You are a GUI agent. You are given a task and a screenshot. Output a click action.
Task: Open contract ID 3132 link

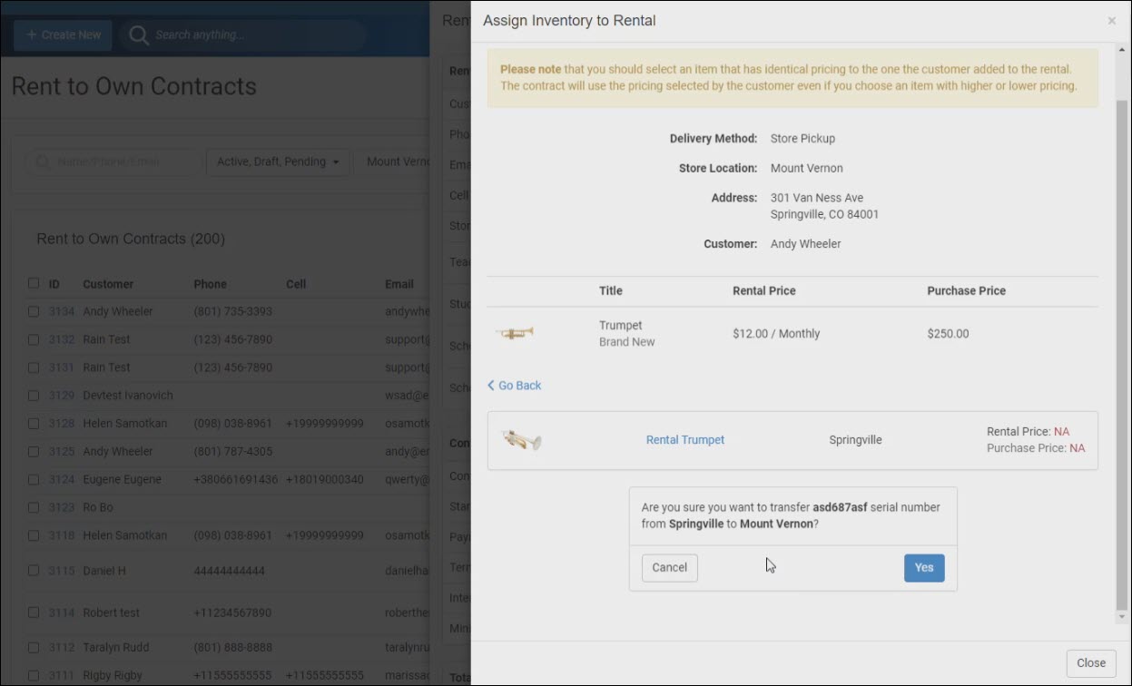pyautogui.click(x=62, y=339)
